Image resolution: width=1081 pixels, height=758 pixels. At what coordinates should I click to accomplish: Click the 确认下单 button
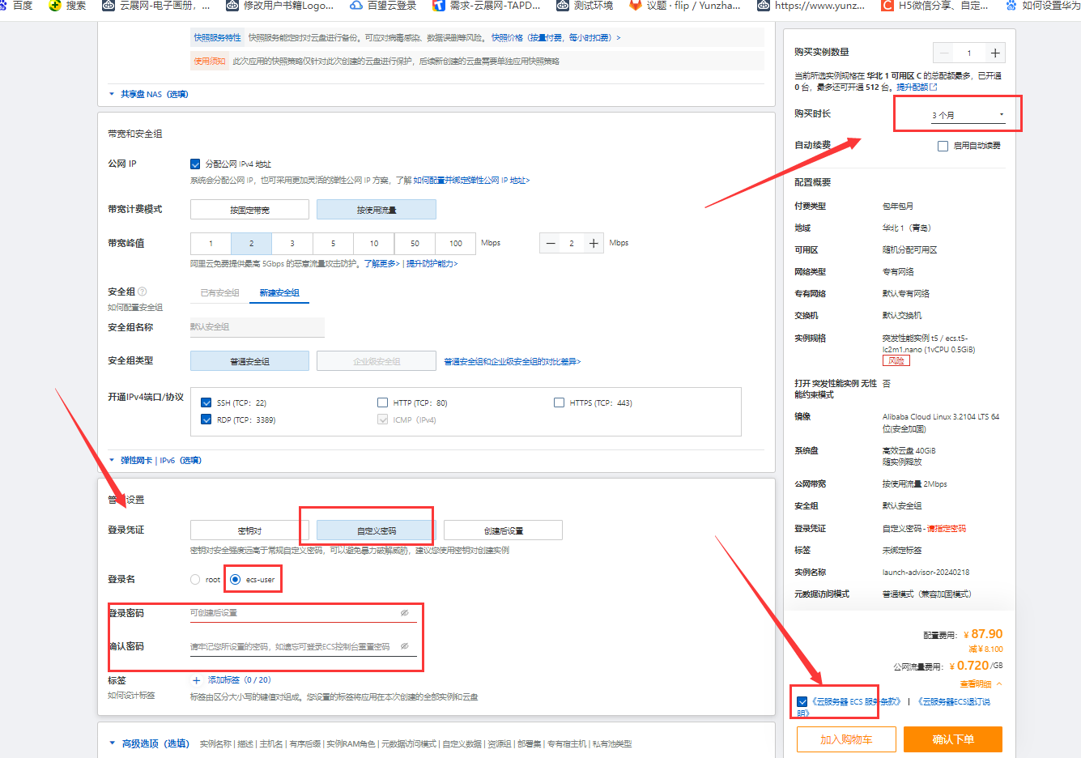[952, 739]
